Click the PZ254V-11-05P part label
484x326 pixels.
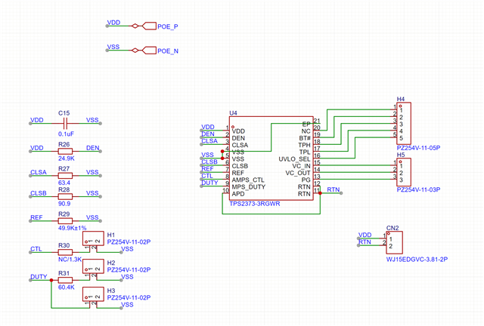point(418,148)
